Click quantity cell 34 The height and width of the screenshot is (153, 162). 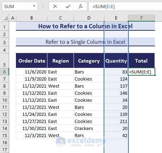coord(116,100)
